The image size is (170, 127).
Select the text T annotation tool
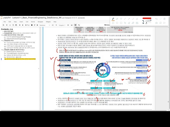(121, 19)
